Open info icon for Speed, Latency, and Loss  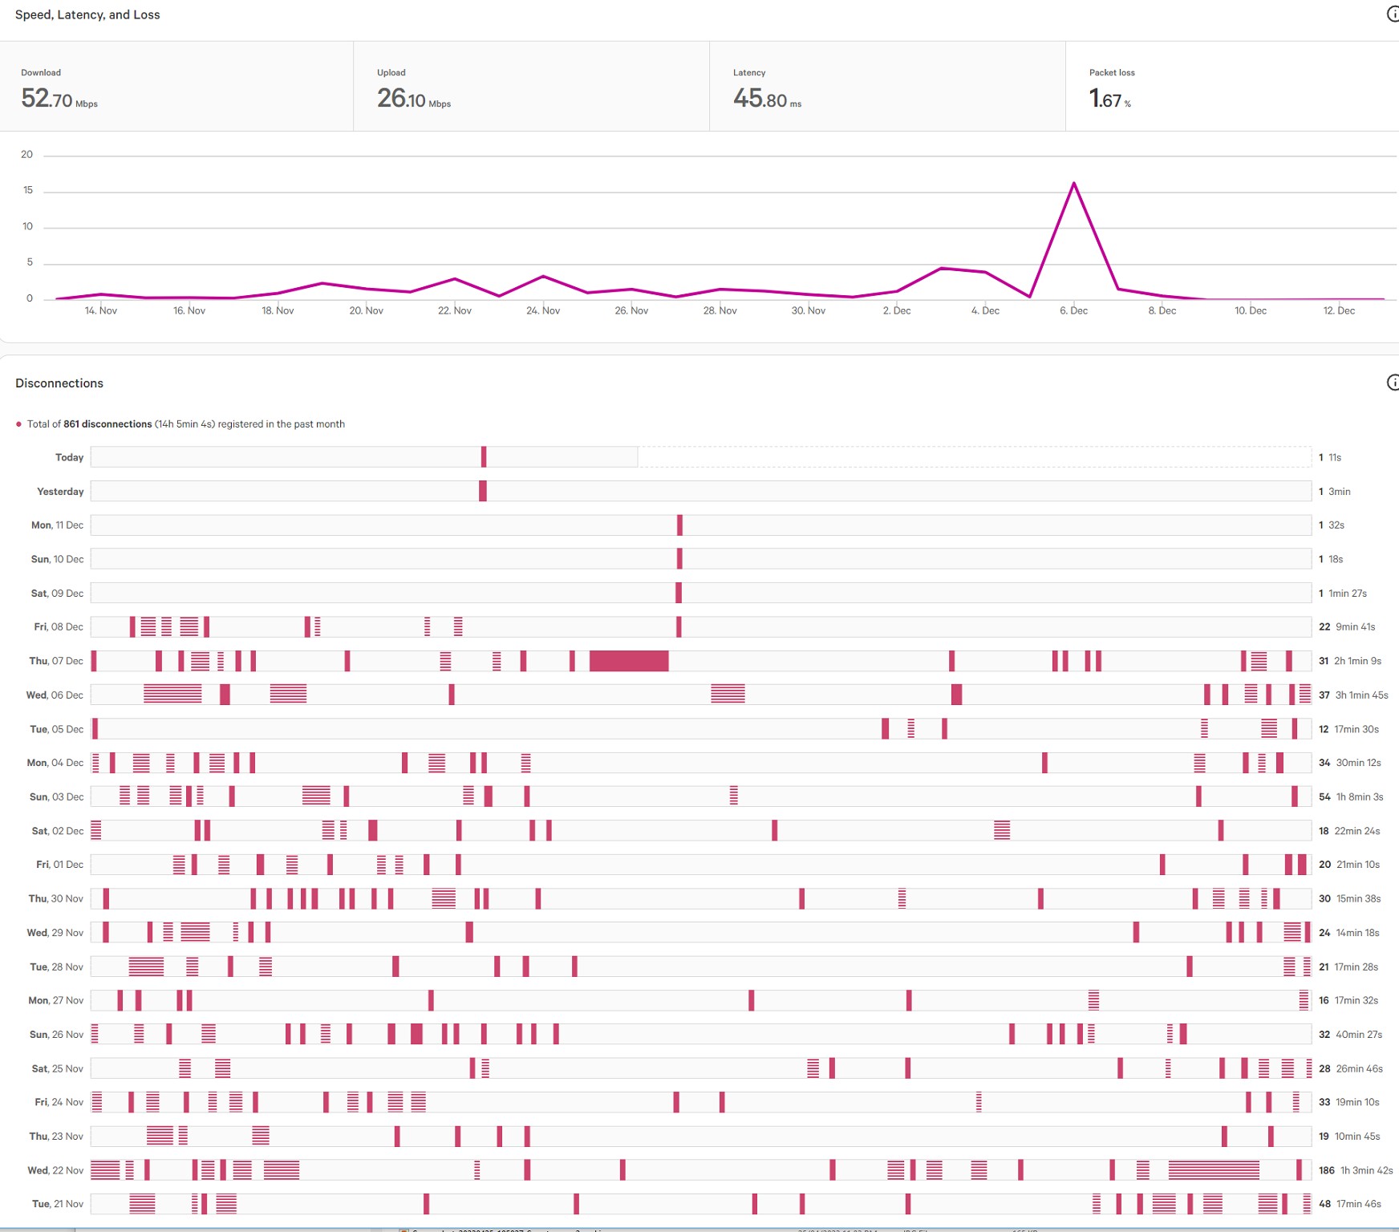point(1393,14)
